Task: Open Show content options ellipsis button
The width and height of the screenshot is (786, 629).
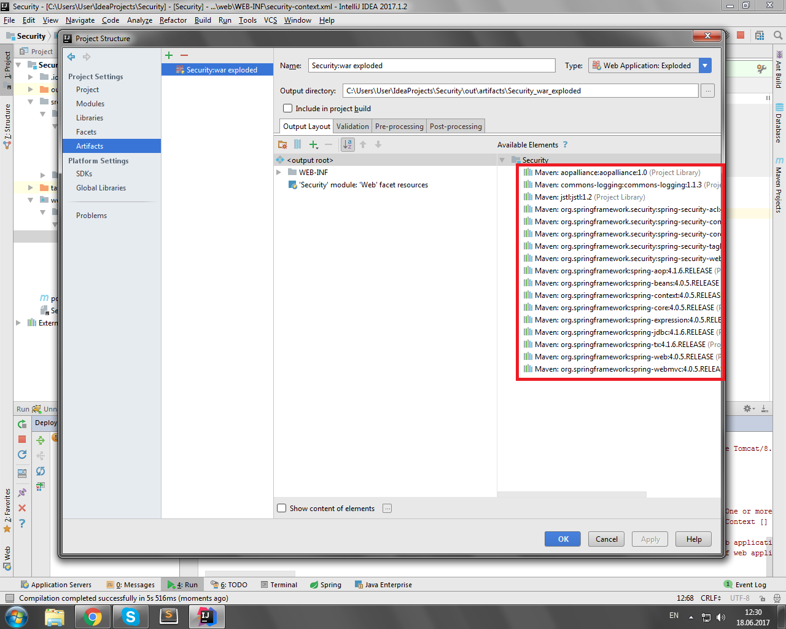Action: pyautogui.click(x=387, y=508)
